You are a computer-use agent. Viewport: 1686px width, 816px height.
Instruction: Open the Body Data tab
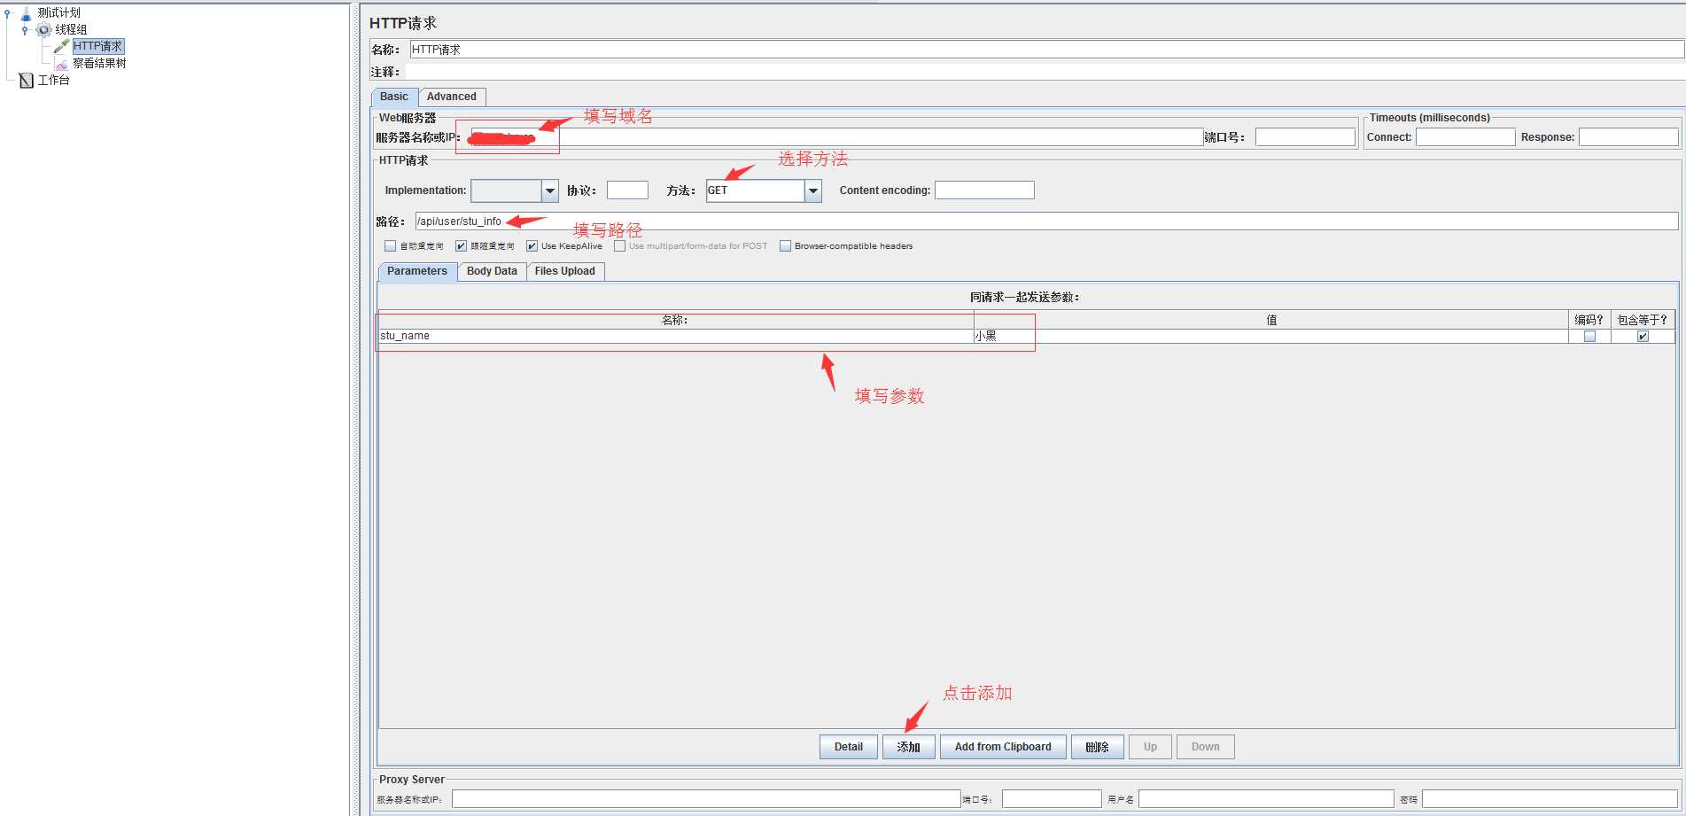(492, 271)
